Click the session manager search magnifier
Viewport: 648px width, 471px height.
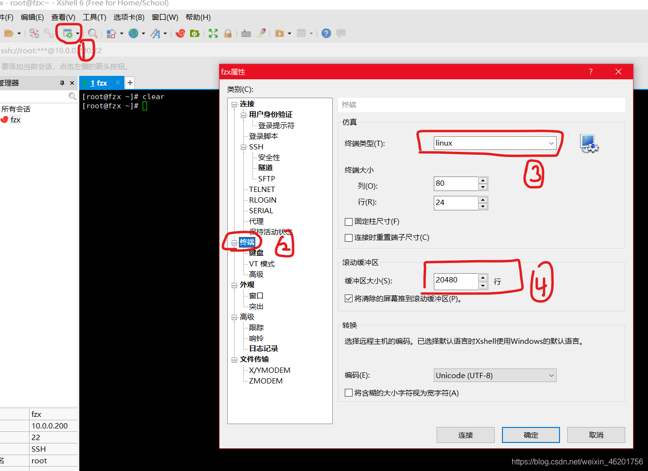(x=73, y=96)
